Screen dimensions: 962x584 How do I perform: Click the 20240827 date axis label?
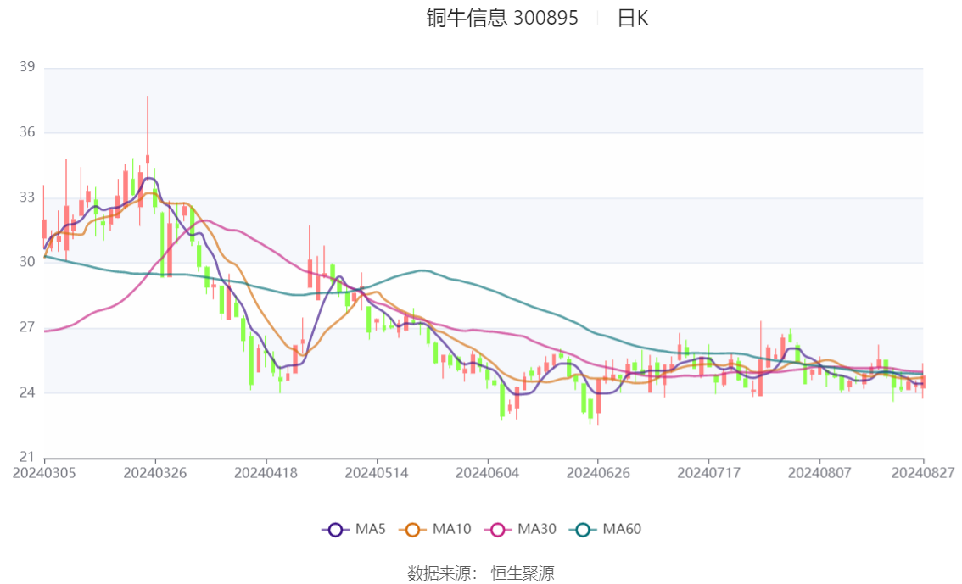[x=923, y=473]
